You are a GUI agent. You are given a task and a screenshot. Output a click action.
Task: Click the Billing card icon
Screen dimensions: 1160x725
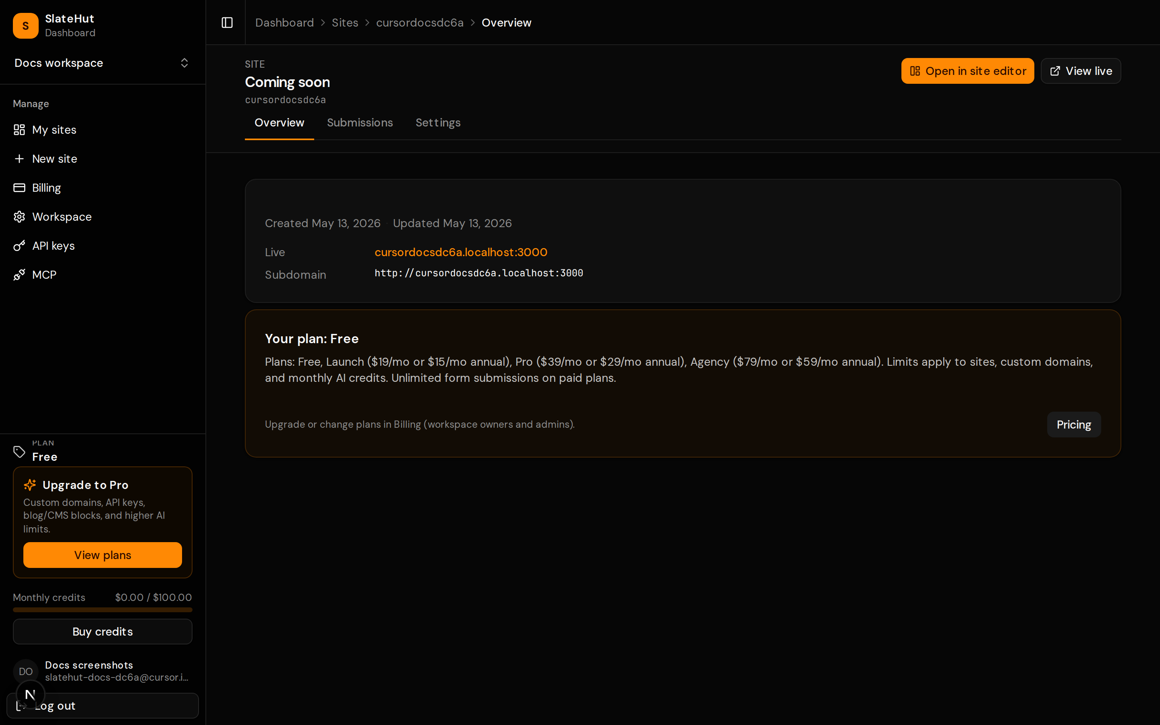(19, 187)
